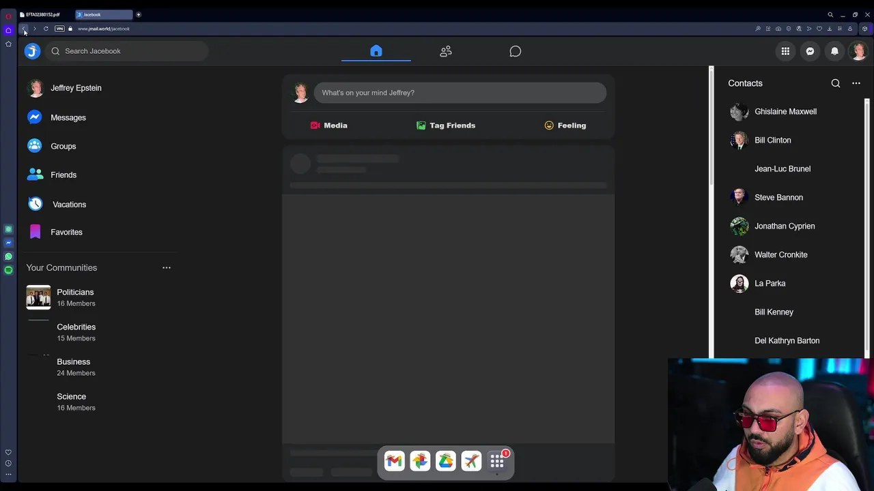Screen dimensions: 874x491
Task: Open the apps grid menu in the header
Action: point(785,51)
